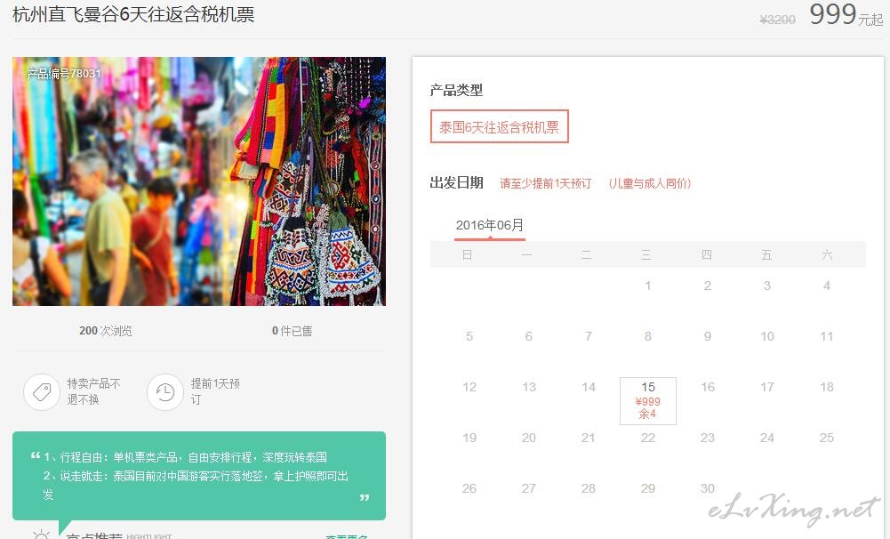This screenshot has height=539, width=890.
Task: Select date 1 in the June calendar
Action: (647, 286)
